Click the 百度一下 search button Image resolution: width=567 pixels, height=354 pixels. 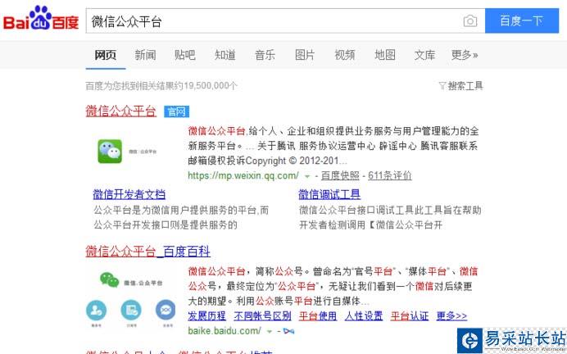click(522, 20)
